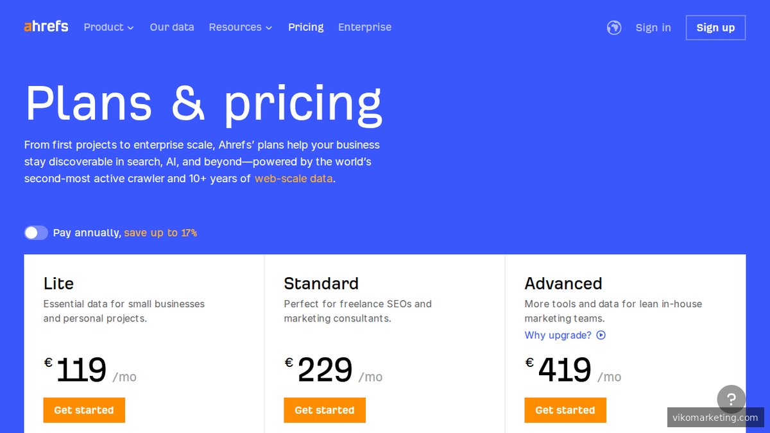The width and height of the screenshot is (770, 433).
Task: Expand the Resources dropdown
Action: [x=241, y=27]
